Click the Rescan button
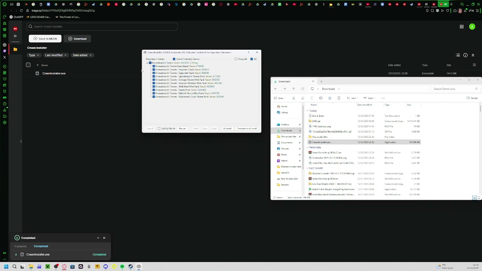The image size is (482, 271). pyautogui.click(x=182, y=129)
